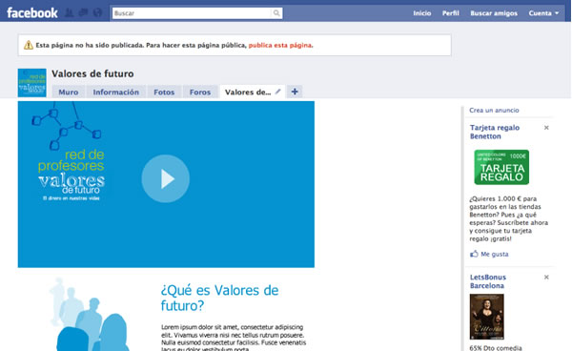Click the Valores de futuro page thumbnail
572x351 pixels.
pos(32,83)
